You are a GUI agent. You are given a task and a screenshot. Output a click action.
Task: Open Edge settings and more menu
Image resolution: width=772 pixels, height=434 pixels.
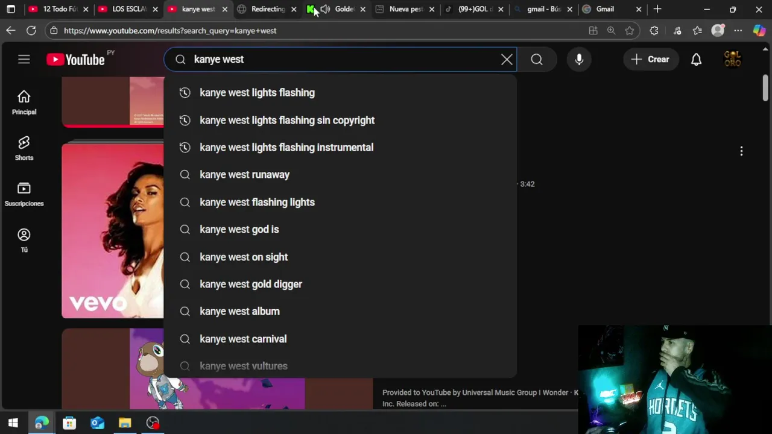738,31
